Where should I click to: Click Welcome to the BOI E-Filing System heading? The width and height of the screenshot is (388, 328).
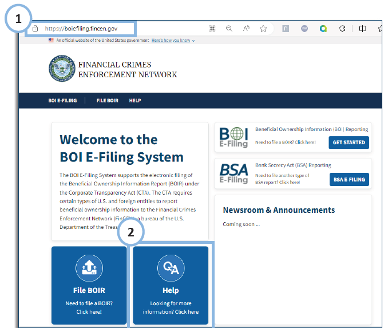point(121,148)
